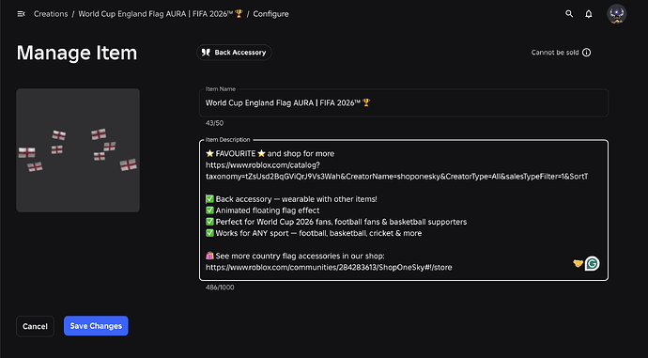648x358 pixels.
Task: Click the Back Accessory chip
Action: tap(234, 53)
